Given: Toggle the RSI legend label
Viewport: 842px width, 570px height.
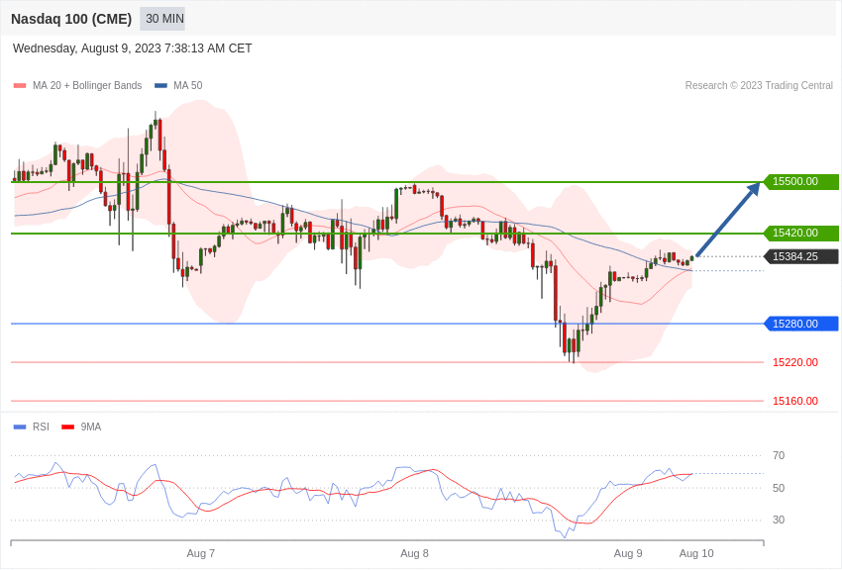Looking at the screenshot, I should 41,427.
